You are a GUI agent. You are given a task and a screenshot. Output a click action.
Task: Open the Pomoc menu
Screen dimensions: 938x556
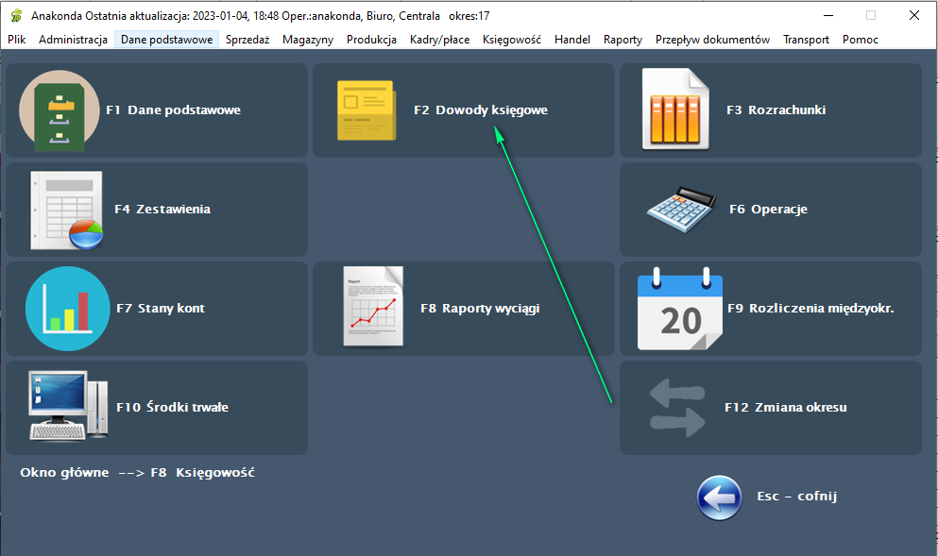pyautogui.click(x=861, y=40)
